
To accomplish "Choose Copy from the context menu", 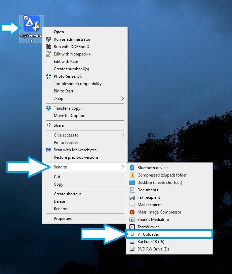I will 85,184.
